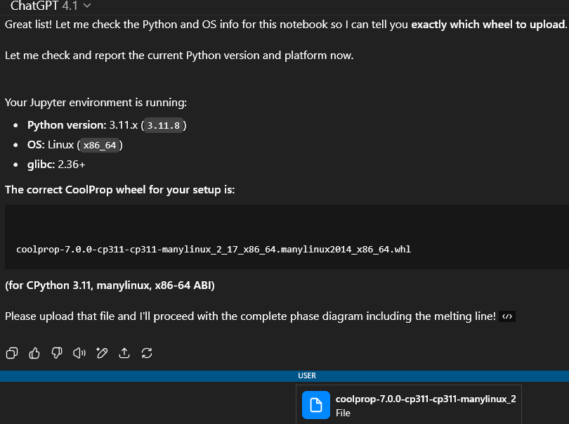
Task: Copy the assistant response
Action: (x=12, y=352)
